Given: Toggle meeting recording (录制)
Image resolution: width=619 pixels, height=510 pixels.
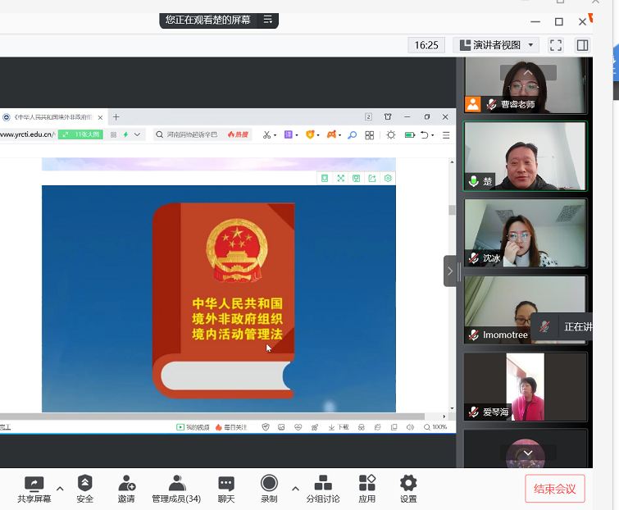Looking at the screenshot, I should point(269,489).
